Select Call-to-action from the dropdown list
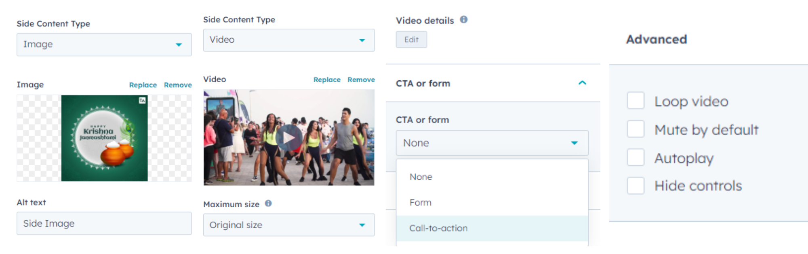This screenshot has height=254, width=808. [438, 228]
